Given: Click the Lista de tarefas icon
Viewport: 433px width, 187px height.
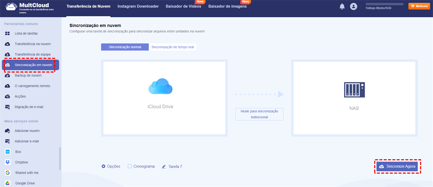Looking at the screenshot, I should tap(8, 34).
